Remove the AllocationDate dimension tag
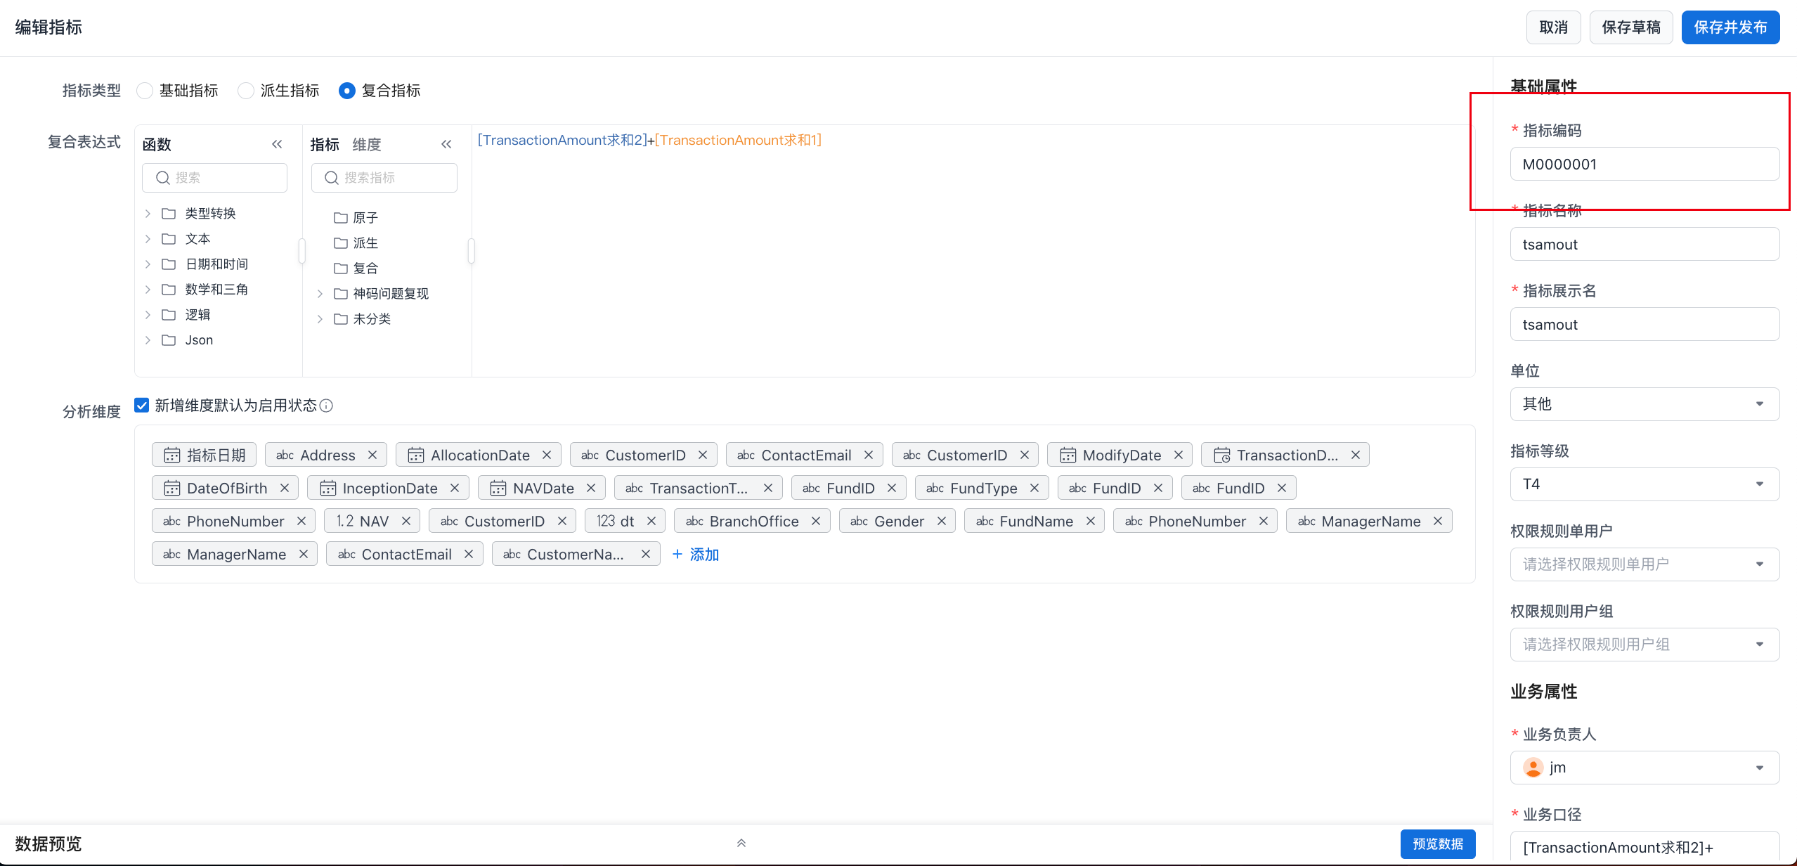 pyautogui.click(x=547, y=455)
